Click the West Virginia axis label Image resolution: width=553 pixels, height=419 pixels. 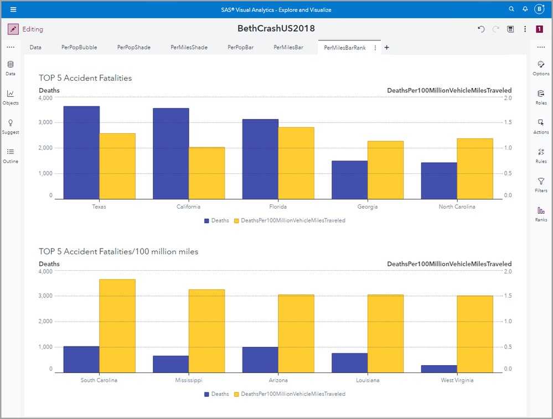[457, 380]
